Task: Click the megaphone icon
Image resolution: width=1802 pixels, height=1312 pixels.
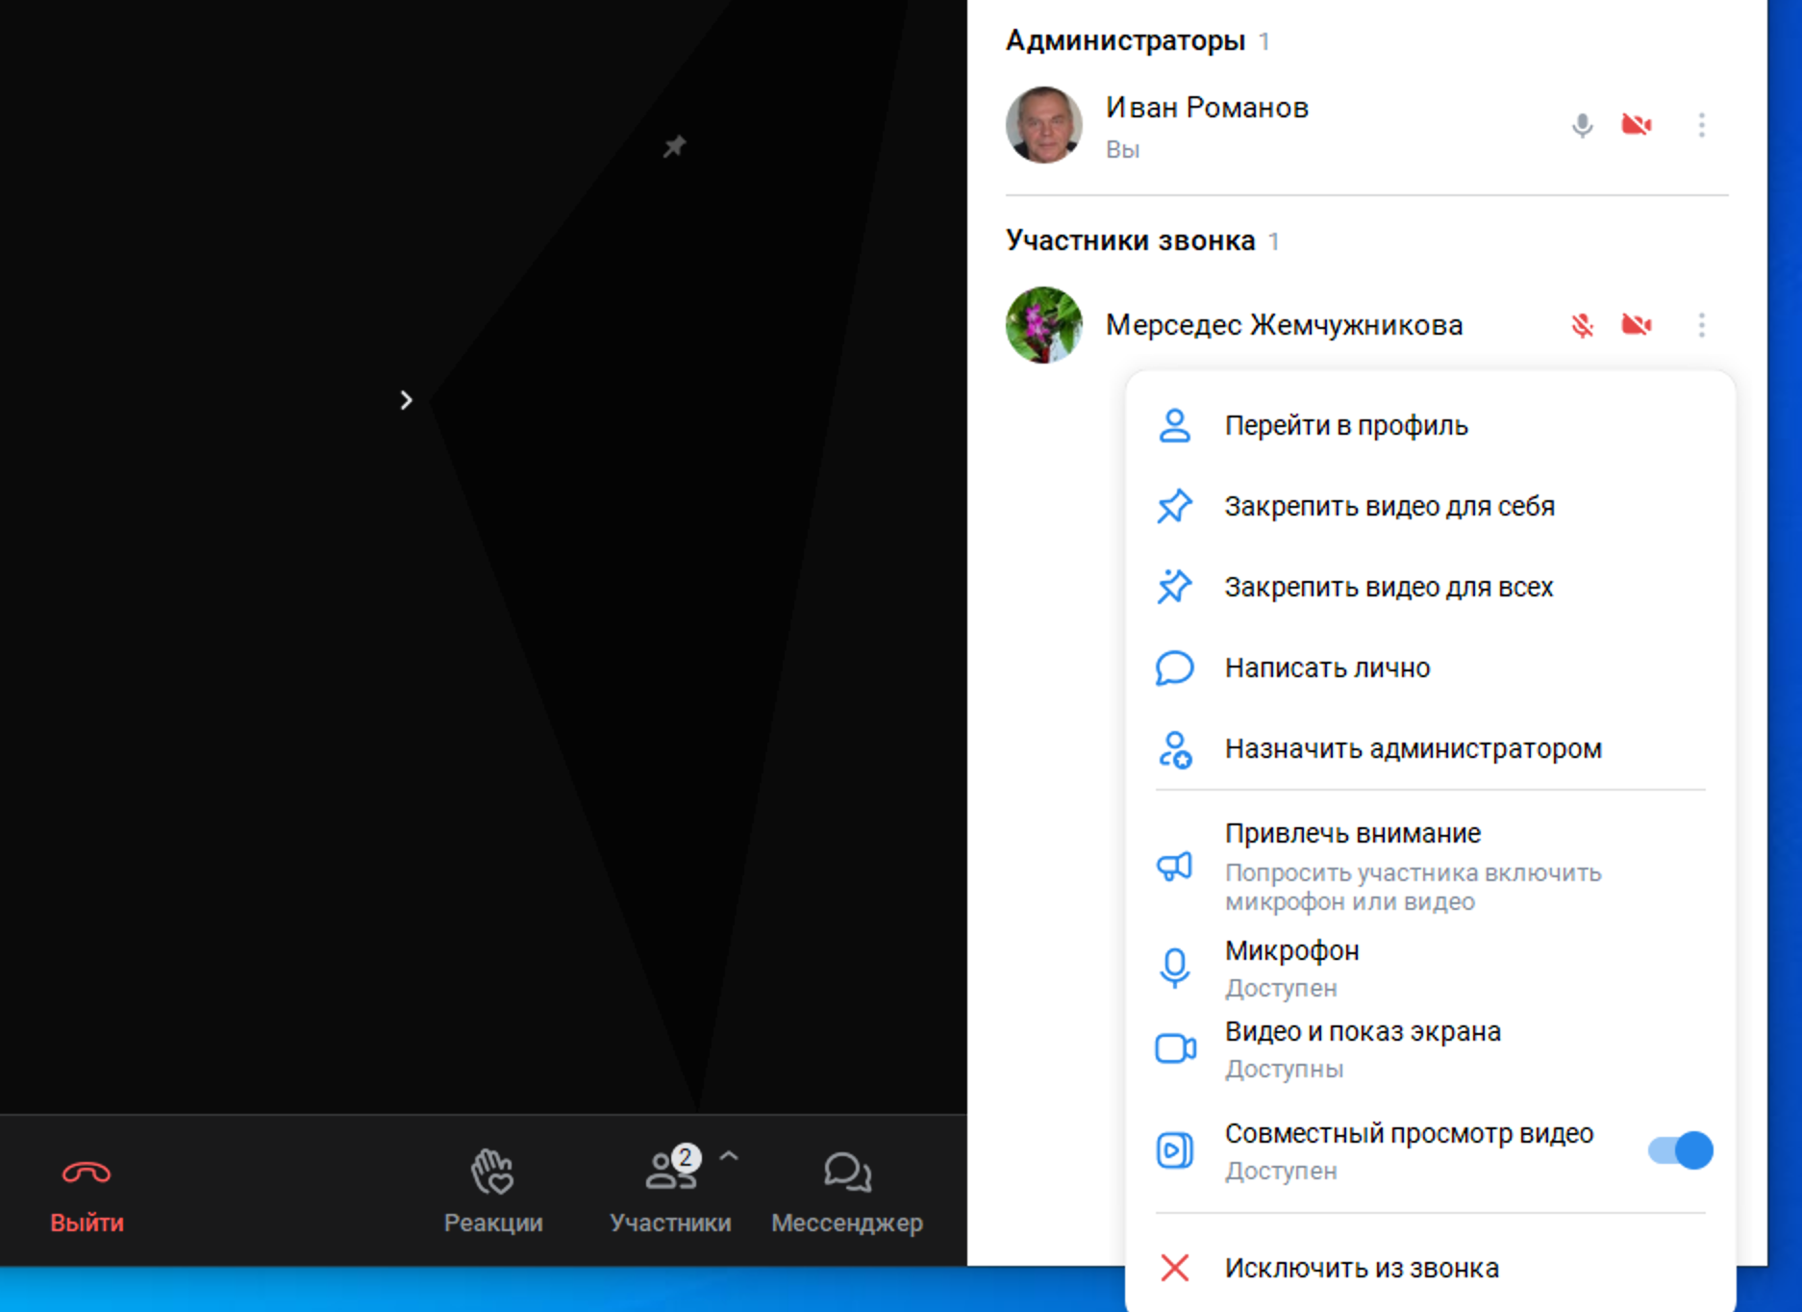Action: click(1174, 867)
